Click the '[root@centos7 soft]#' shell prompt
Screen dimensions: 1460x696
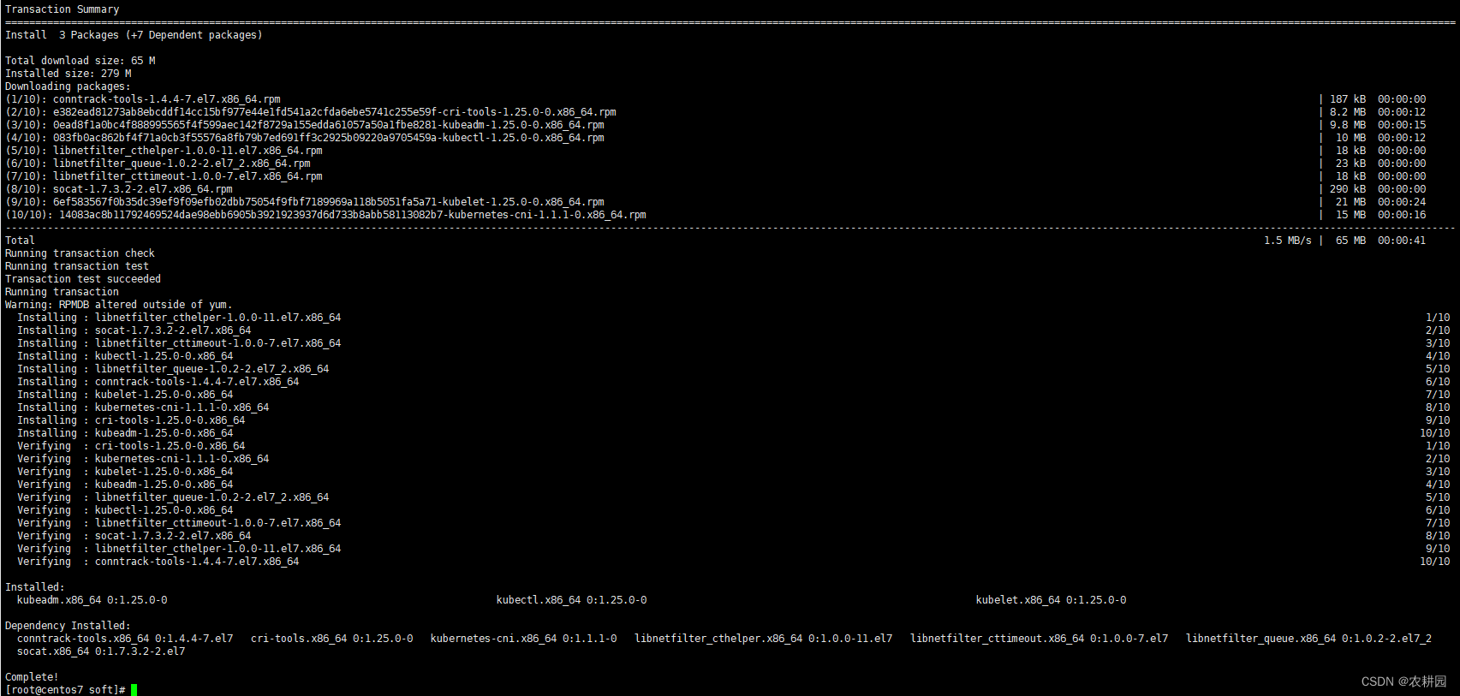[65, 690]
